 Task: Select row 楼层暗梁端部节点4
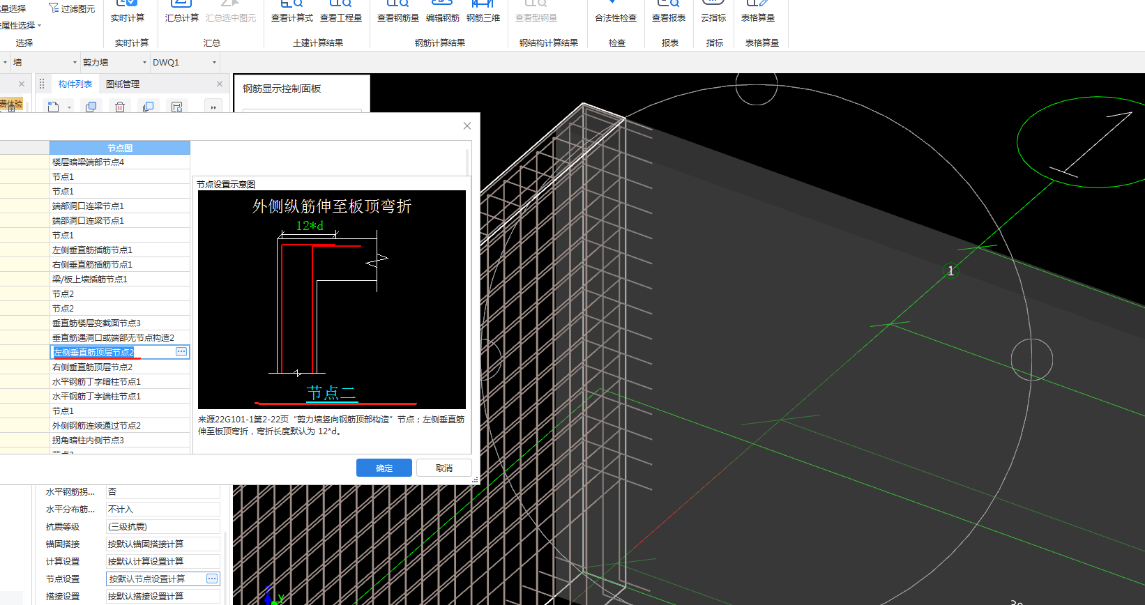tap(120, 162)
